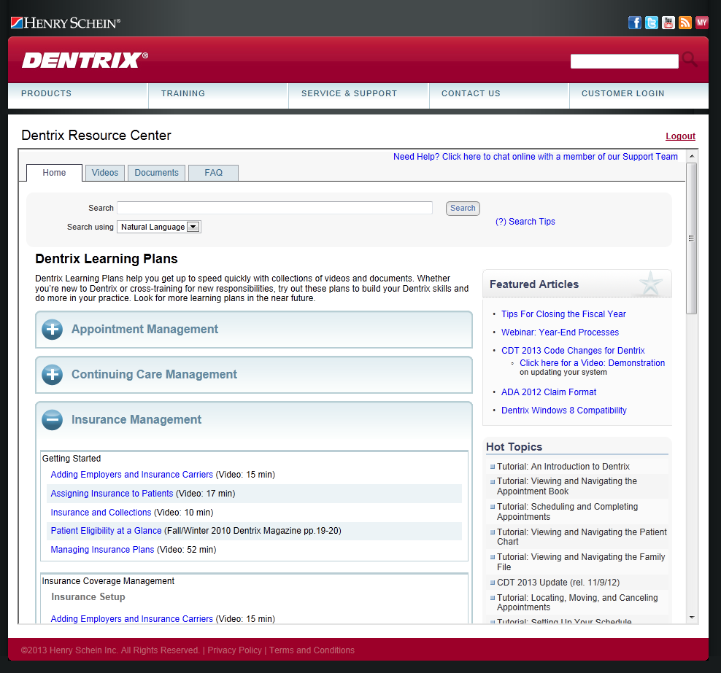Open the RSS feed icon
This screenshot has height=673, width=721.
point(685,23)
